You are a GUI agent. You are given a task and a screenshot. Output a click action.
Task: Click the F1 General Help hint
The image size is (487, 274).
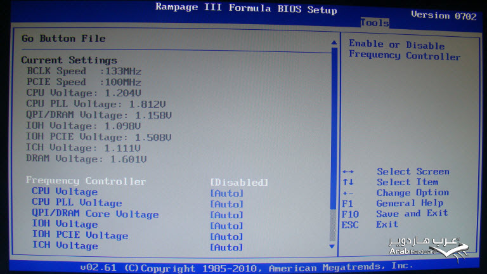pyautogui.click(x=393, y=204)
